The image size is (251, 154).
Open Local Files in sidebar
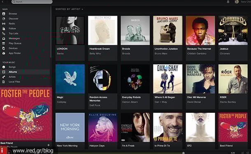(x=14, y=82)
